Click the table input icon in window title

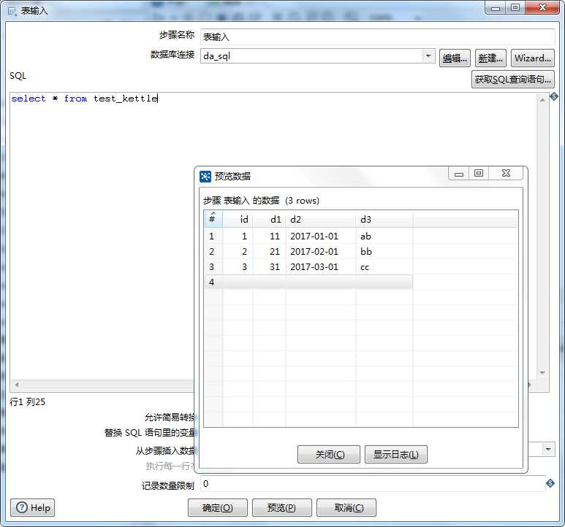12,12
